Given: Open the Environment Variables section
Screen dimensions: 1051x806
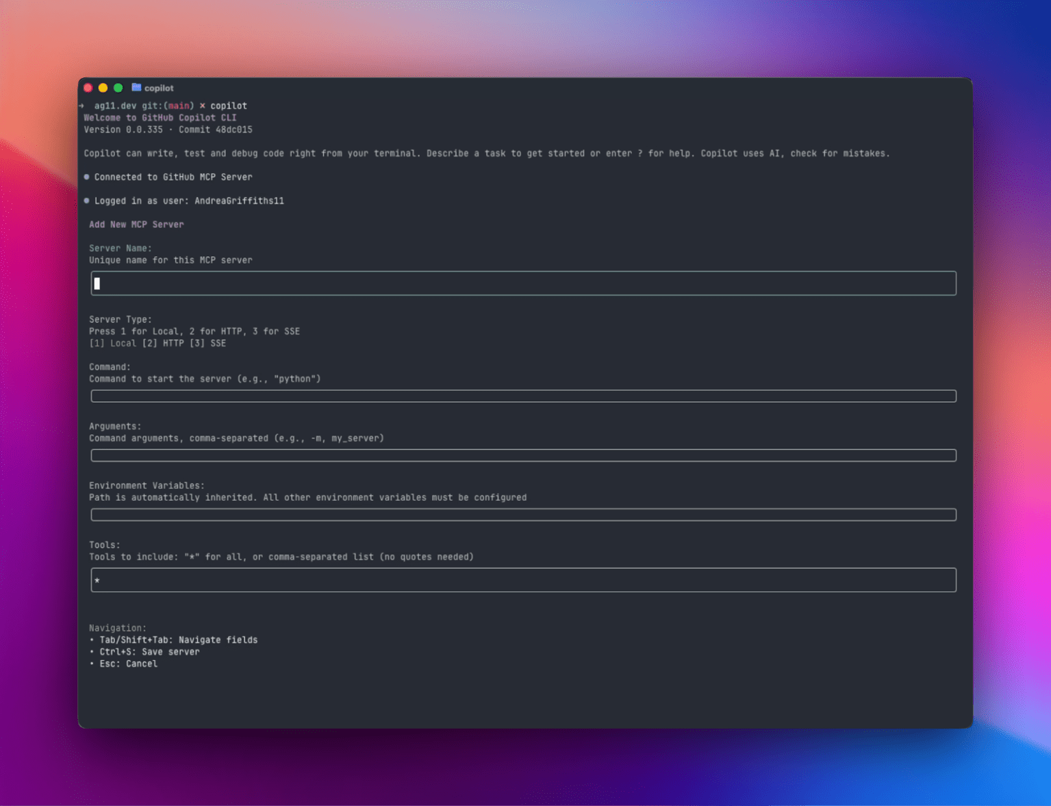Looking at the screenshot, I should [147, 485].
